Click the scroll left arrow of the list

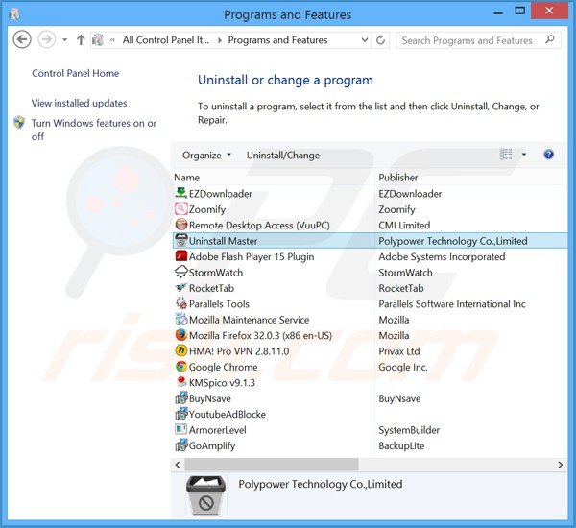178,465
